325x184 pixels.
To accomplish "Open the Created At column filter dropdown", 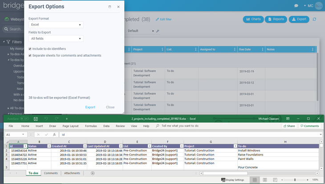I will click(85, 146).
